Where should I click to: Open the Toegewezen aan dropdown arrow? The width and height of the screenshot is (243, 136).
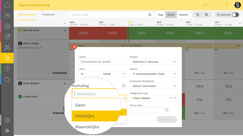(x=175, y=98)
